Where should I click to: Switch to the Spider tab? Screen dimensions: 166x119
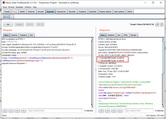pyautogui.click(x=22, y=12)
